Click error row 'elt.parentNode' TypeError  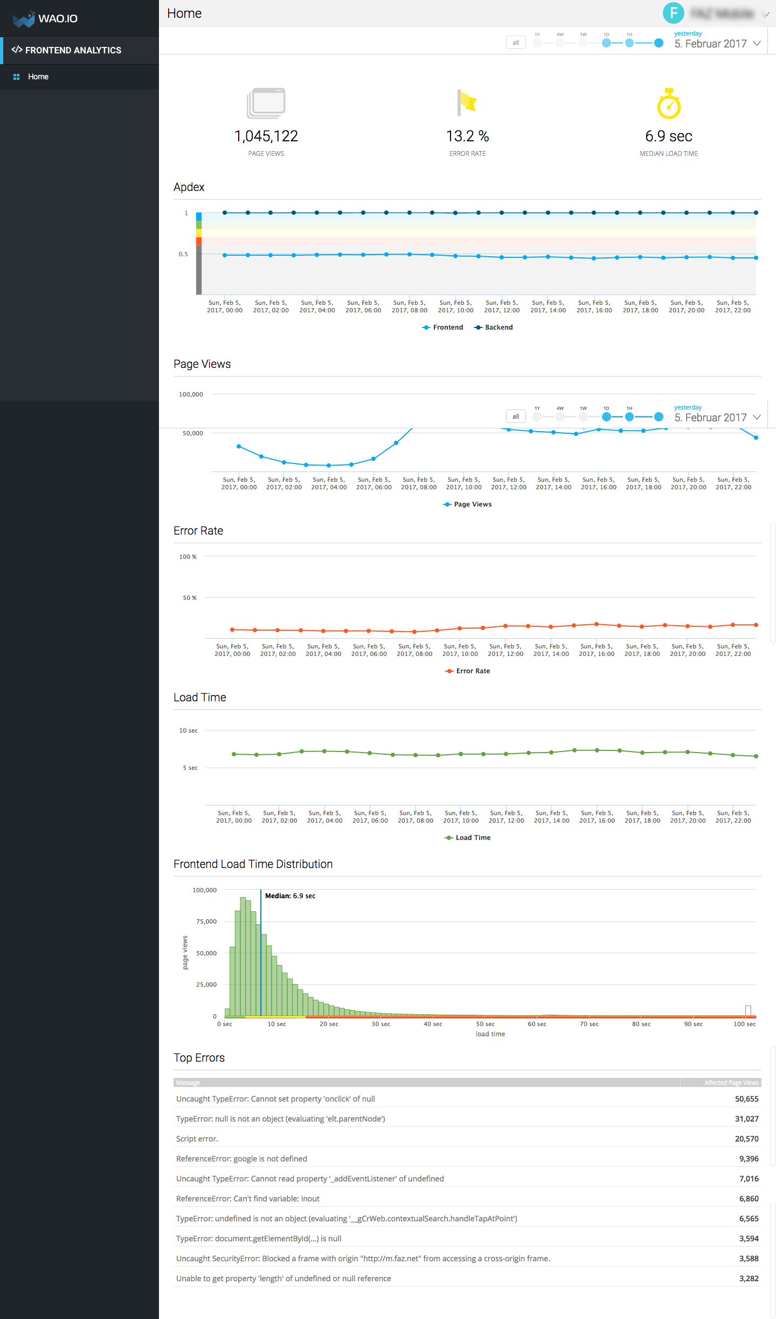(467, 1119)
